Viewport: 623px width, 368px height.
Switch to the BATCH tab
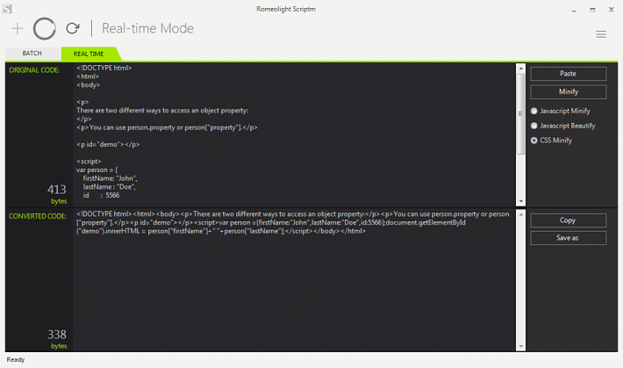tap(32, 54)
